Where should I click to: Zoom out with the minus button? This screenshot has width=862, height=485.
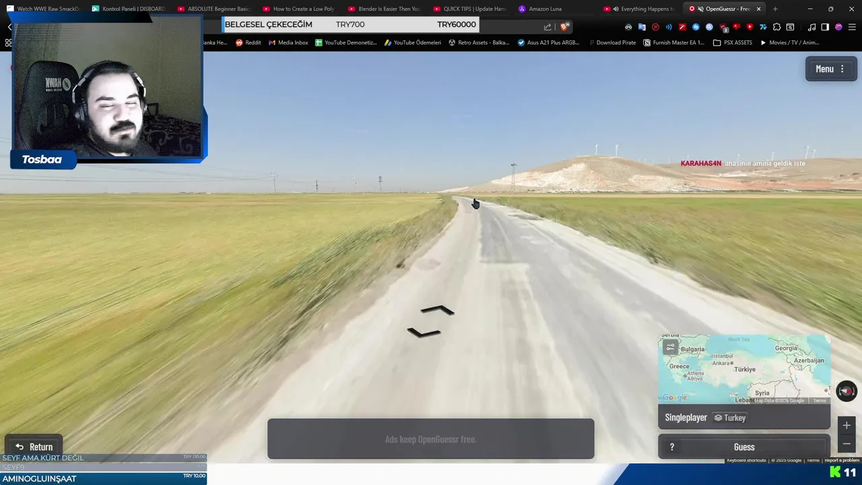(x=847, y=444)
